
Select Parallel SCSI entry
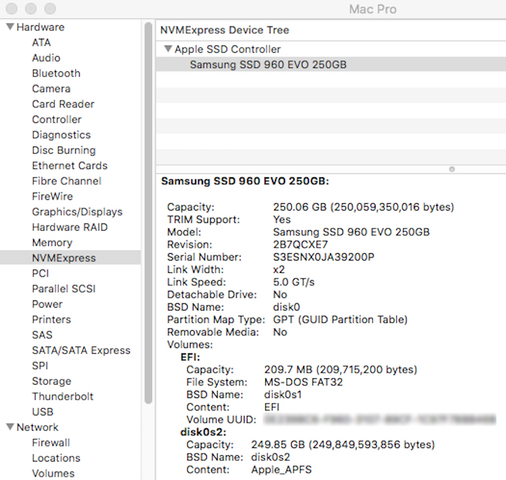[64, 289]
